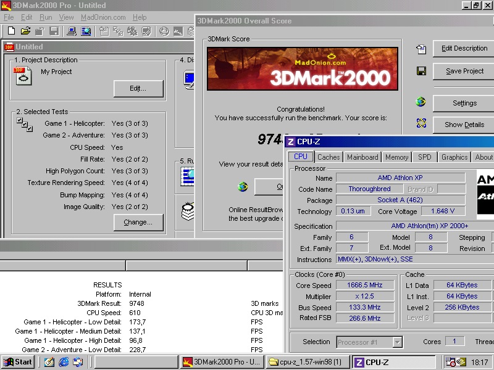Click the globe icon beside Settings button
Image resolution: width=494 pixels, height=370 pixels.
(421, 102)
